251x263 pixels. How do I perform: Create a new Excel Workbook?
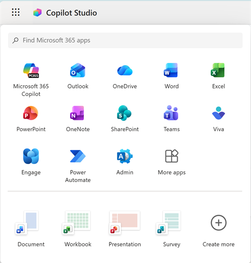76,222
